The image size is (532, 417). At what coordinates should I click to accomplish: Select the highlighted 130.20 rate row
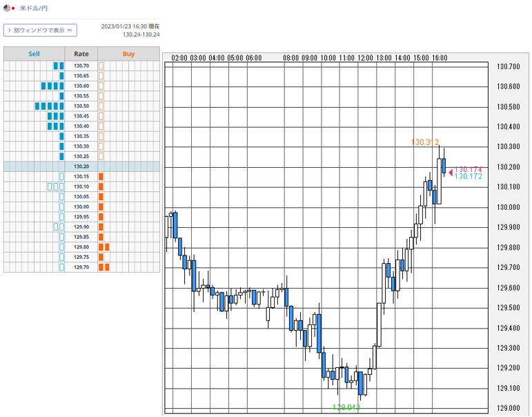tap(81, 166)
